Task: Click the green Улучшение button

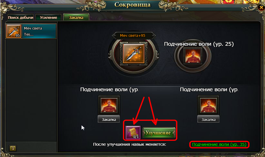Action: click(159, 133)
